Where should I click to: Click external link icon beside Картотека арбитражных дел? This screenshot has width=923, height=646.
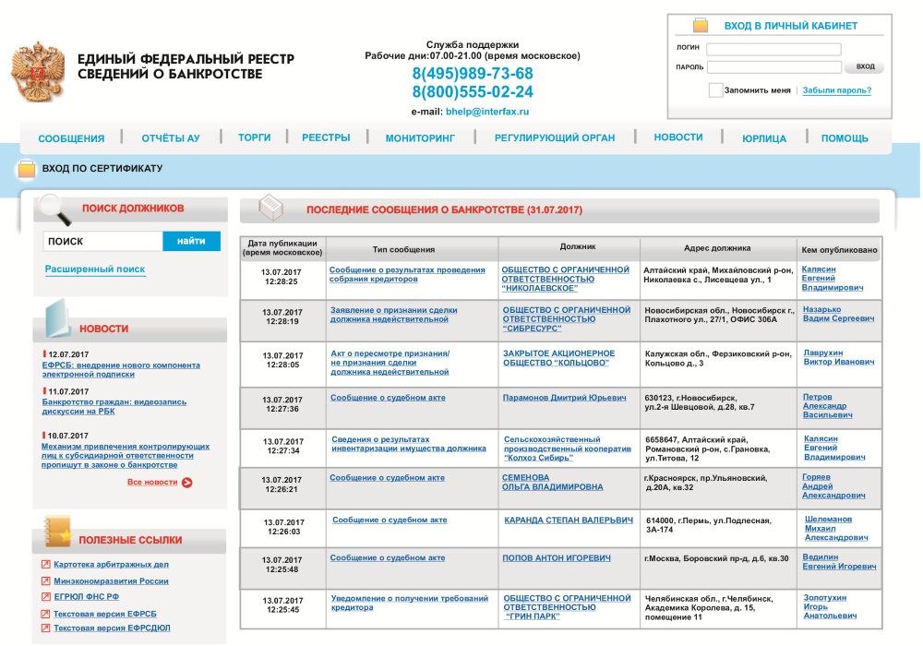click(x=45, y=564)
